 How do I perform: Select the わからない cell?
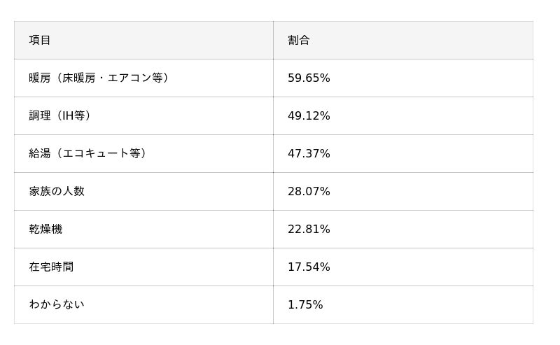(57, 304)
